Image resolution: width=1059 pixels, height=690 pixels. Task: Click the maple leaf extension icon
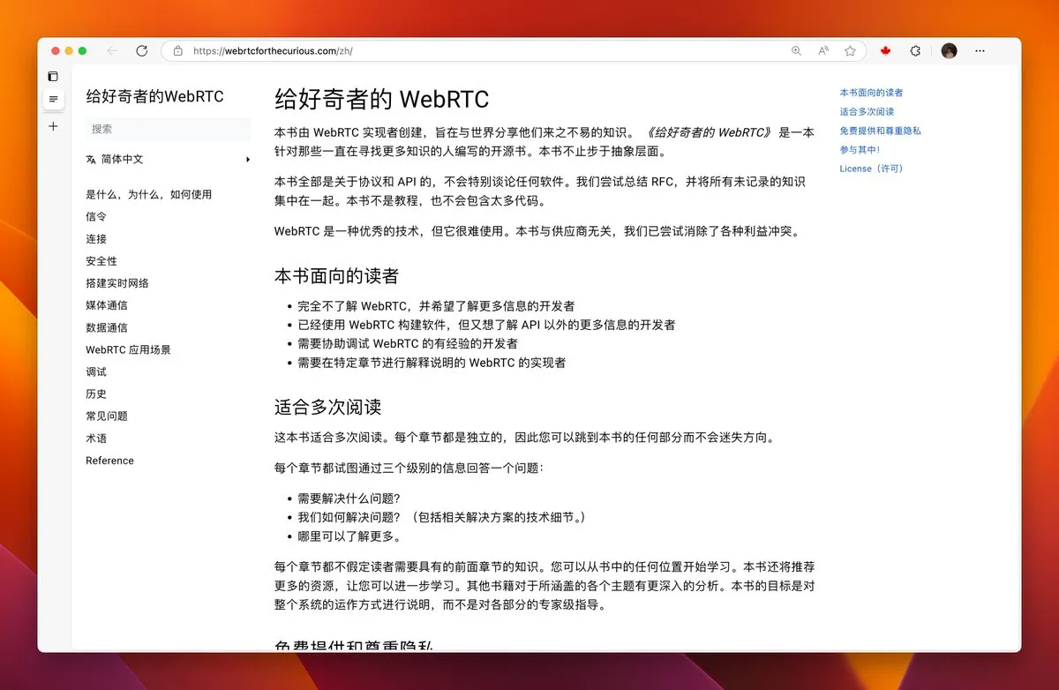click(885, 51)
